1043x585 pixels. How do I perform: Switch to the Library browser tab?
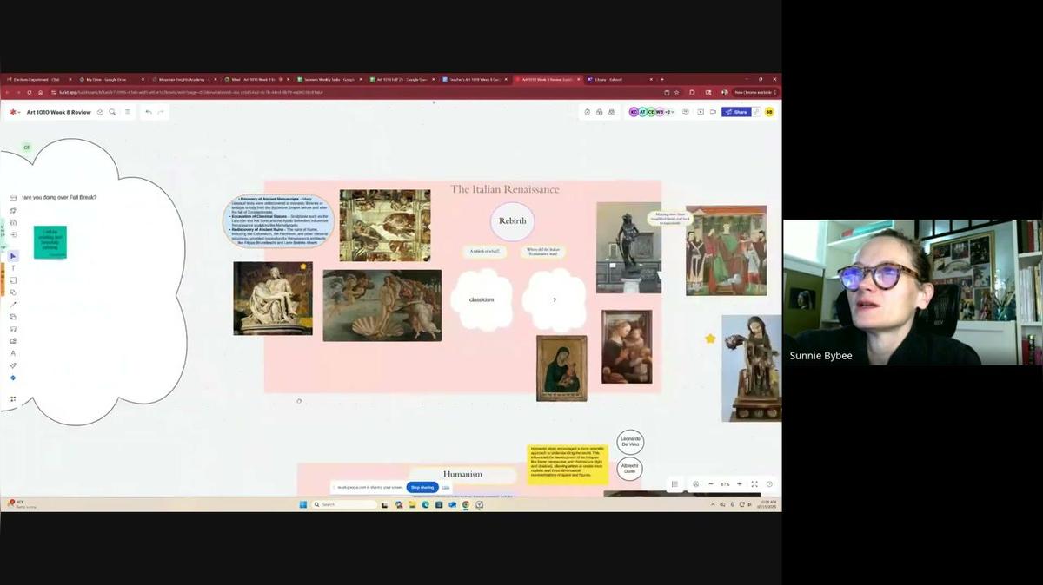(606, 79)
